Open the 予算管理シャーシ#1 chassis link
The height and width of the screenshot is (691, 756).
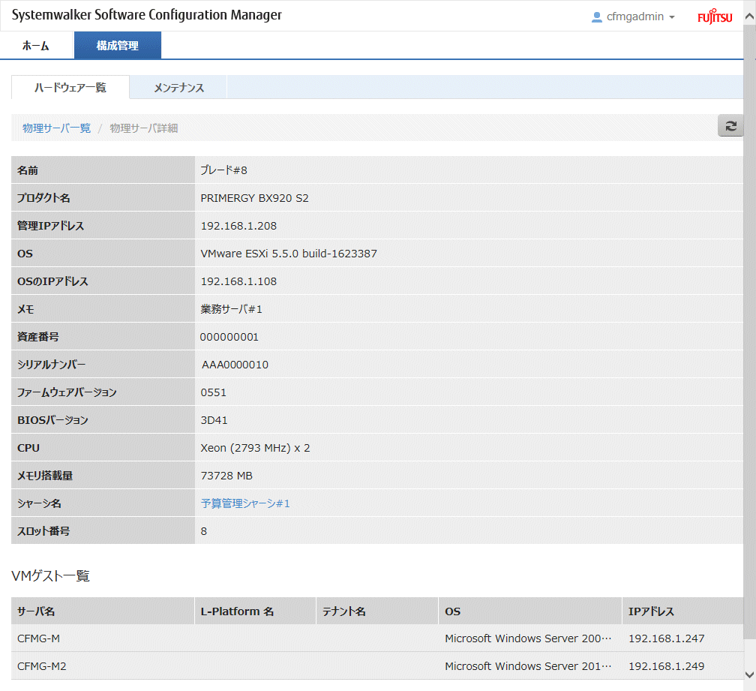(245, 503)
